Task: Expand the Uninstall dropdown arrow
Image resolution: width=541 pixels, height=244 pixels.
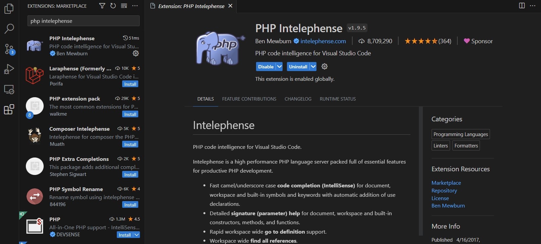Action: pos(313,67)
